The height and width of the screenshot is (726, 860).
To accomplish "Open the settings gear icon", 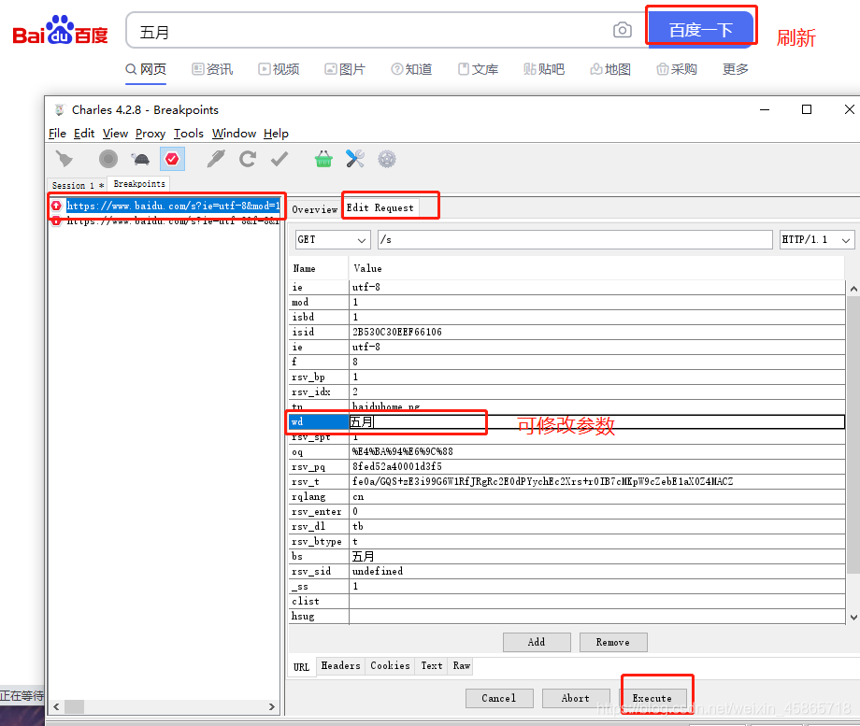I will point(387,159).
